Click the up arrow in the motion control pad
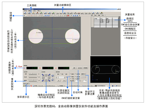147x111 pixels. 46,75
